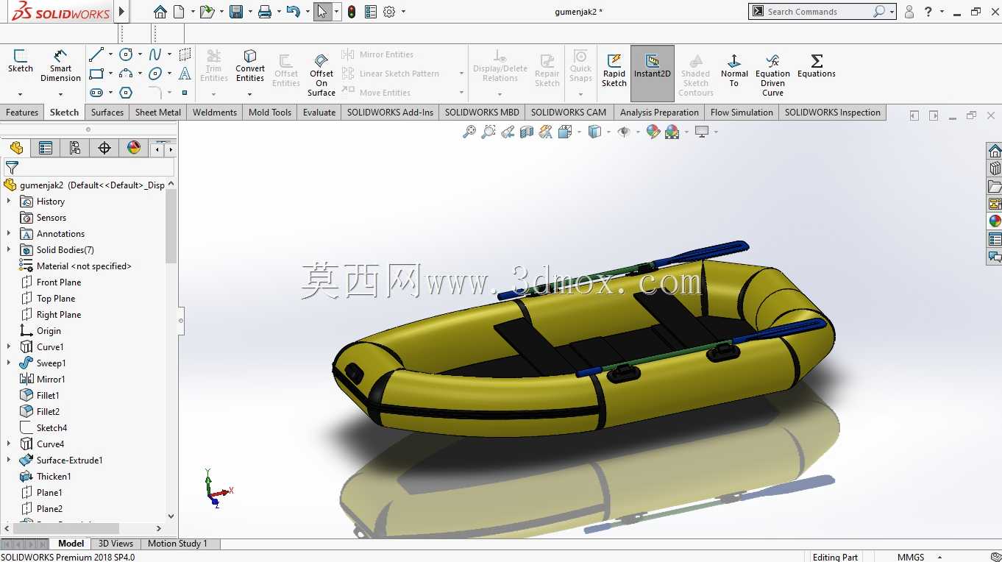Click the feature tree vertical scrollbar

(x=171, y=226)
